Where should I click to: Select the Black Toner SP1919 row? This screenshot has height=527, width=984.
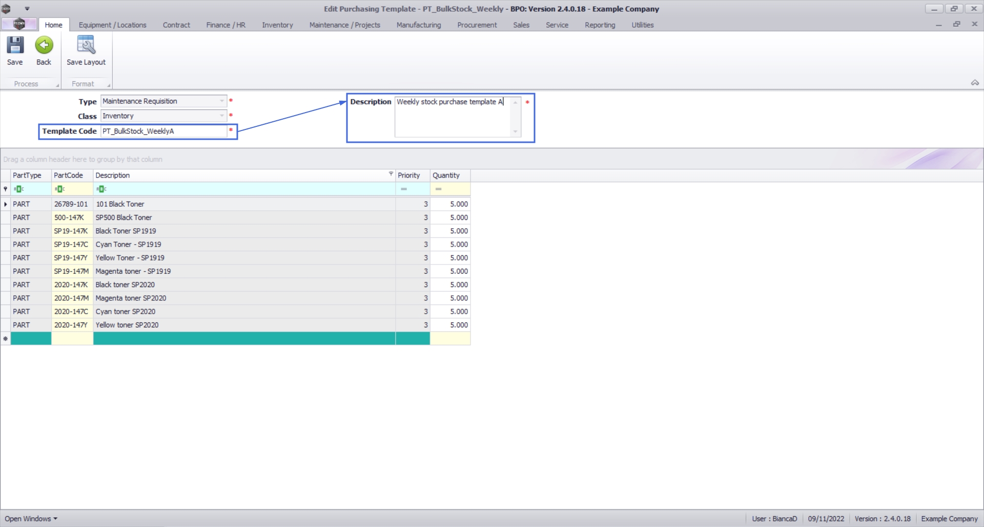[244, 231]
